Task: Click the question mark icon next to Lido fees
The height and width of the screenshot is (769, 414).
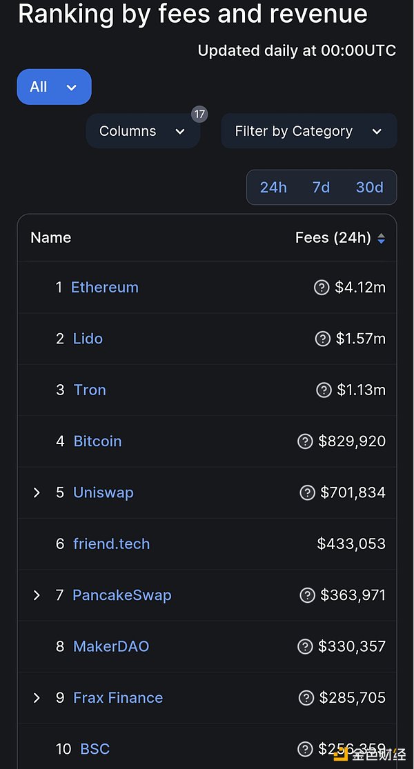Action: point(322,339)
